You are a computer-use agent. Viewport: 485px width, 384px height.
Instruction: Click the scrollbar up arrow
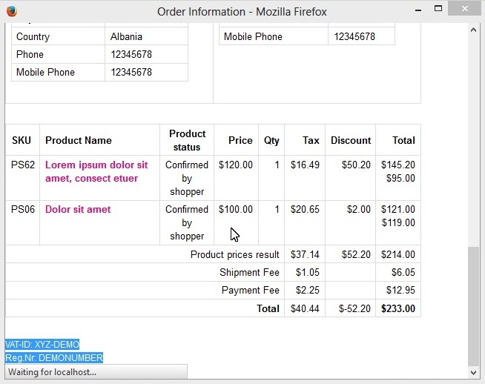(473, 30)
